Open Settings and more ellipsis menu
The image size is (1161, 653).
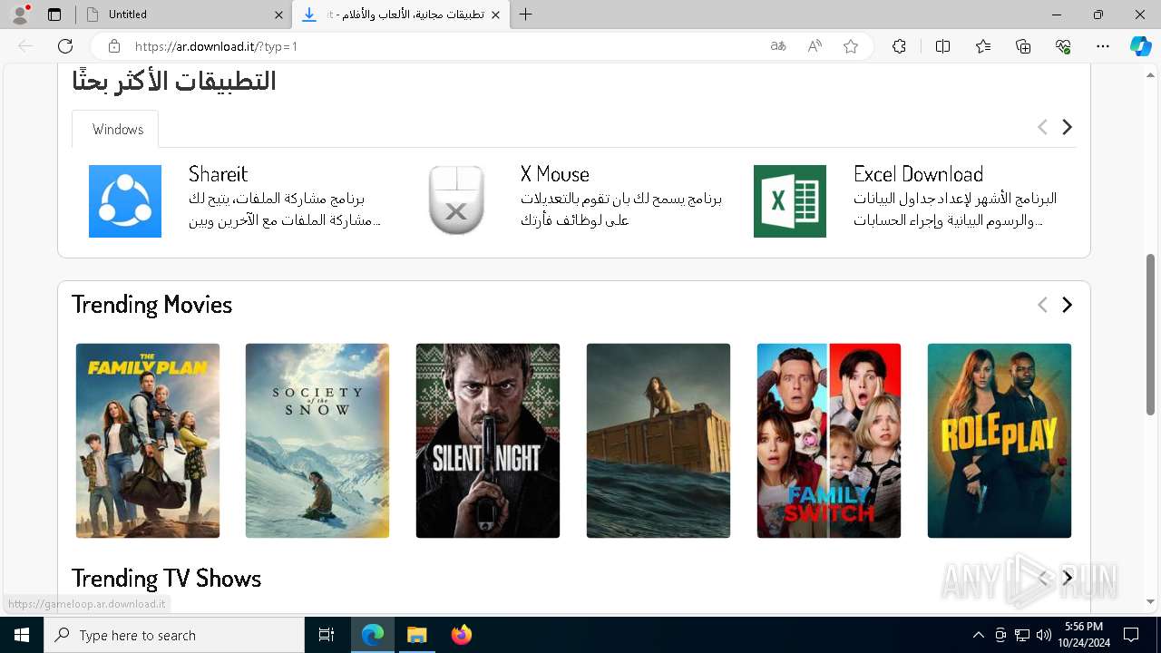click(1103, 46)
